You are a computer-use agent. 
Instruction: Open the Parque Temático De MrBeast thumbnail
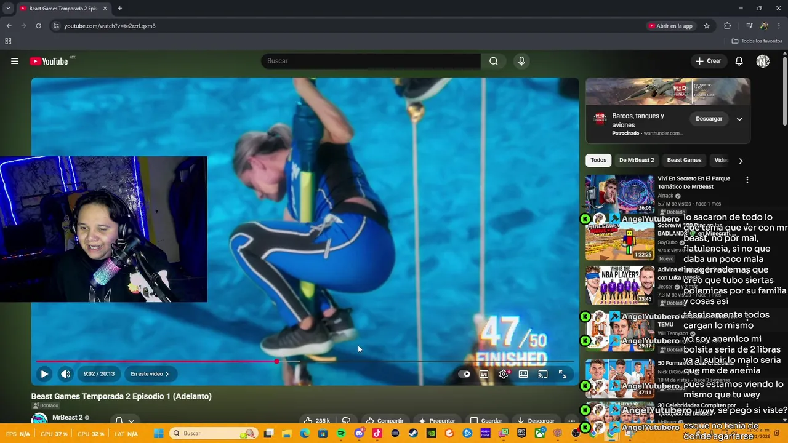click(620, 194)
